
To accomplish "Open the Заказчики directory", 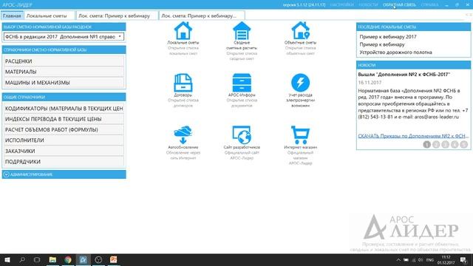I will (x=64, y=151).
